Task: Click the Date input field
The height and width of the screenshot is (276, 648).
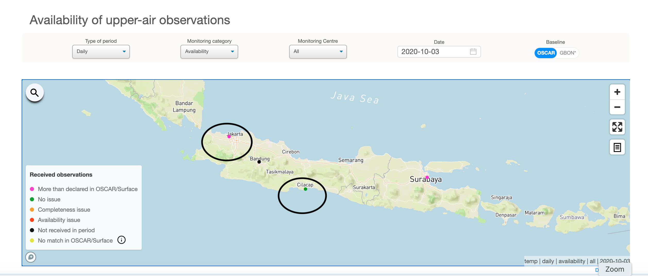Action: (x=439, y=52)
